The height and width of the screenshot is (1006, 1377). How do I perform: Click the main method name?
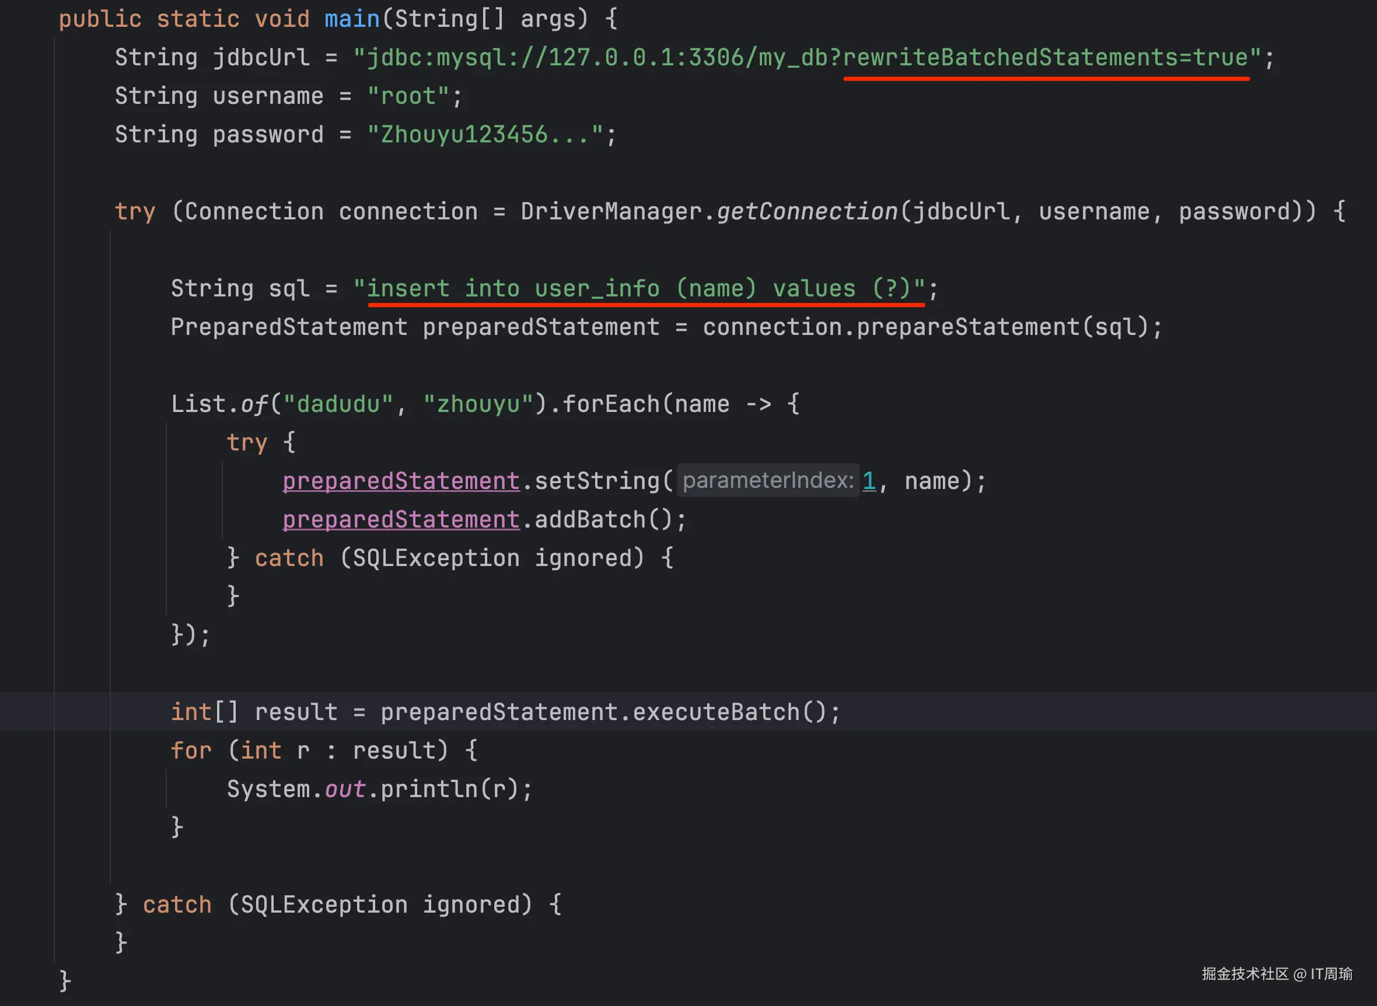click(x=352, y=19)
